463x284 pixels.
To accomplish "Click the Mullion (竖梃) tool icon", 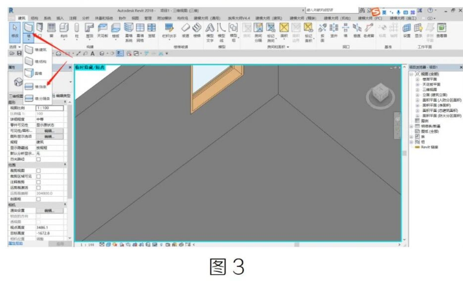I will click(152, 28).
